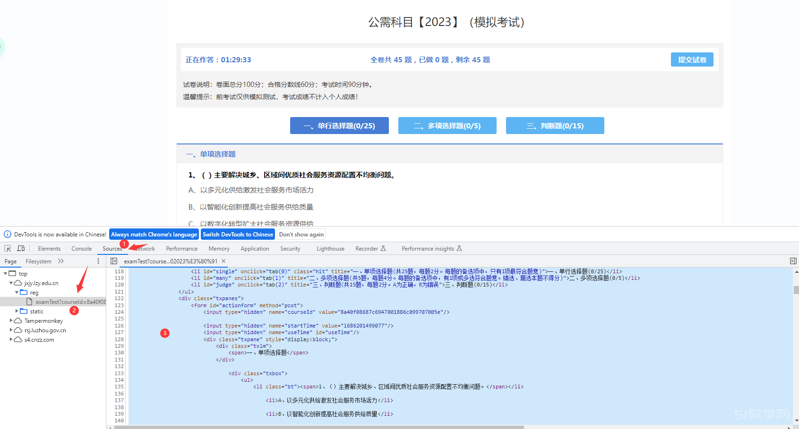The width and height of the screenshot is (799, 429).
Task: Click the jxjy.lzy.edu.cn cloud icon
Action: click(x=18, y=283)
